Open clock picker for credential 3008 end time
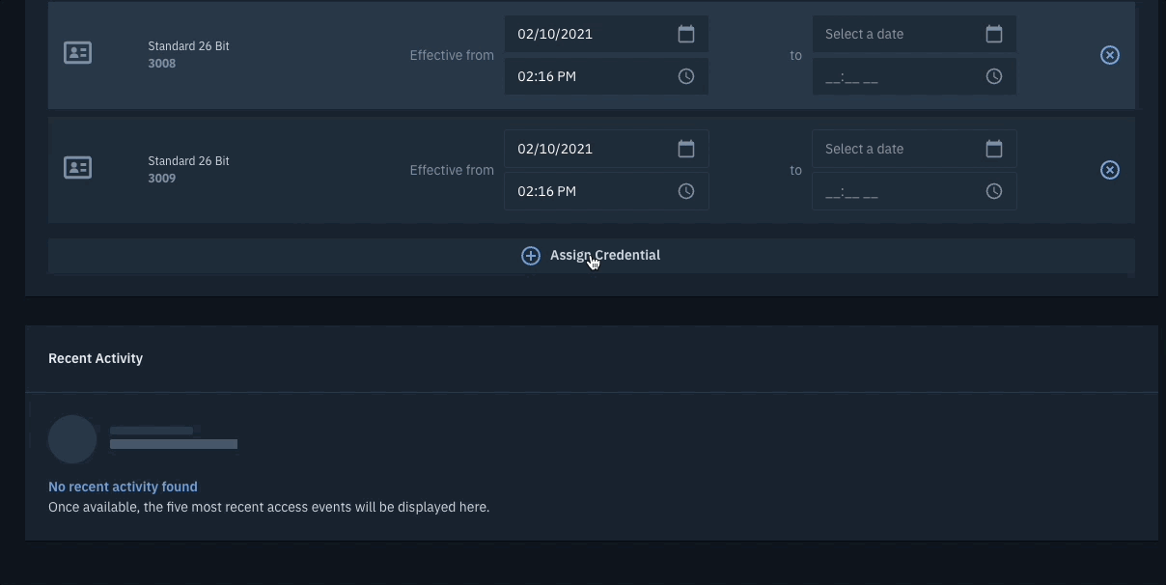The height and width of the screenshot is (585, 1166). [x=994, y=76]
